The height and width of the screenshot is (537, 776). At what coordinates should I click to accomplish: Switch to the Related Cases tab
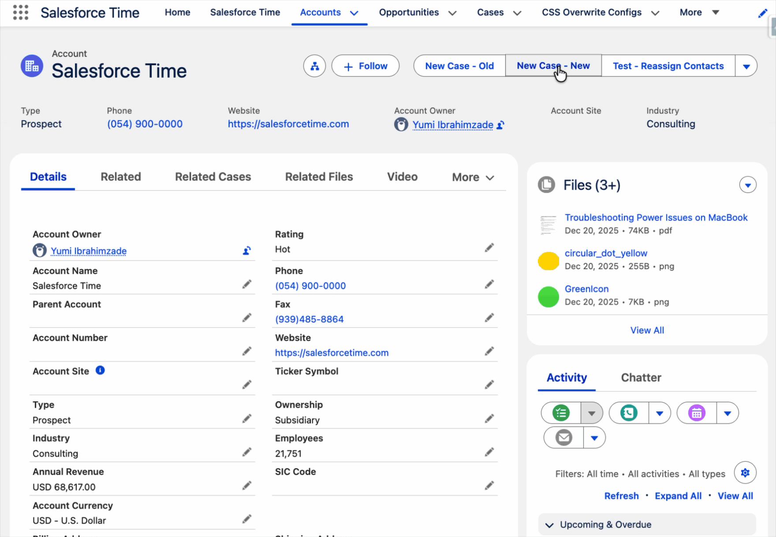point(213,177)
